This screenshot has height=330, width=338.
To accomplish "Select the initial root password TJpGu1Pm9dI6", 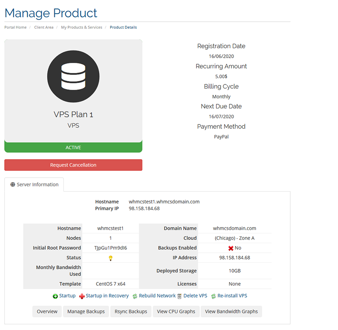I will coord(111,248).
